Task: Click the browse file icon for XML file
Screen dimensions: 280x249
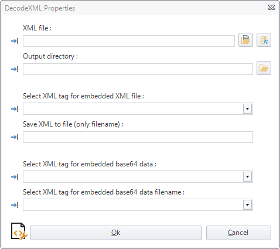Action: click(x=245, y=40)
